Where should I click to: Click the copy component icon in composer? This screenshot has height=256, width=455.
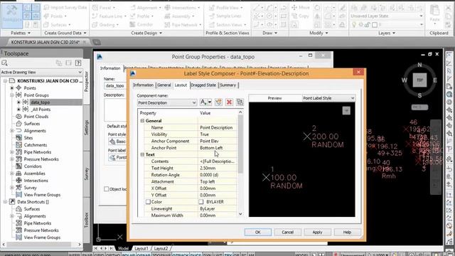click(218, 102)
